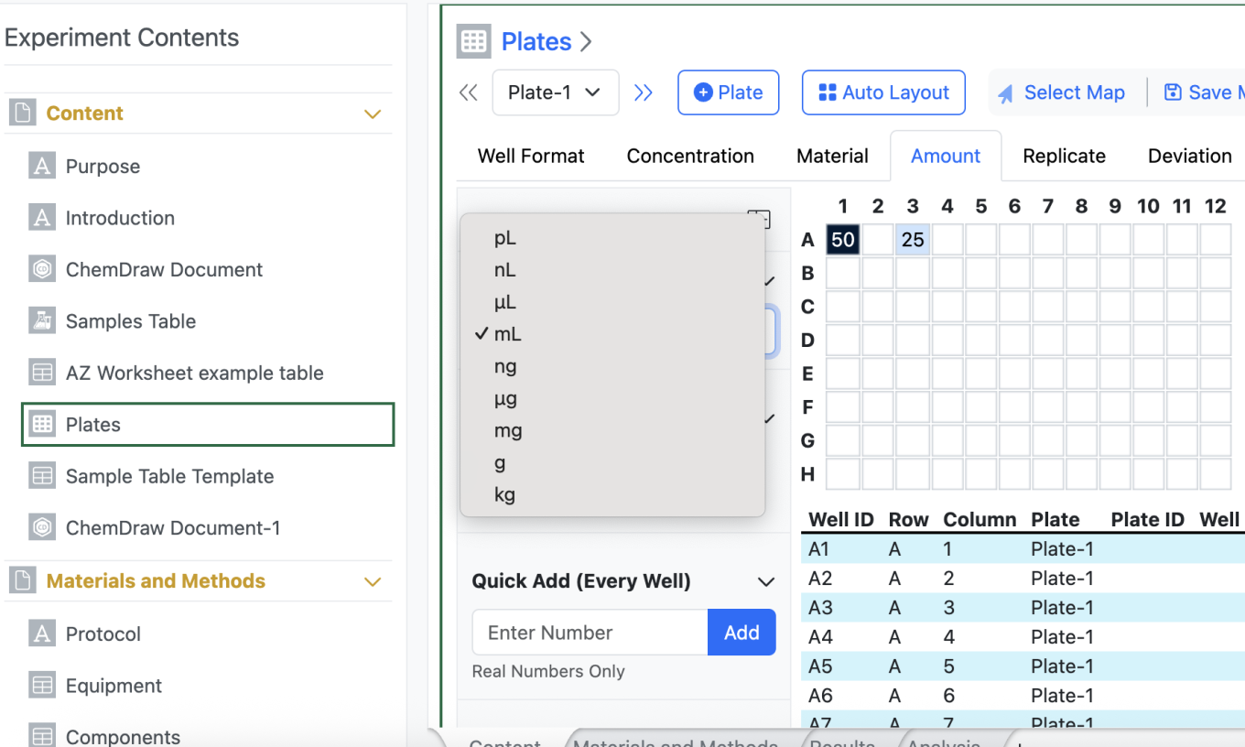Screen dimensions: 1245x747
Task: Click the Auto Layout button
Action: (883, 92)
